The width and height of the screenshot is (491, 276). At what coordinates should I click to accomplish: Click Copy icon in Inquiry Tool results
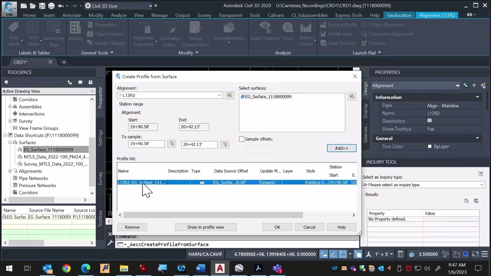tap(466, 201)
